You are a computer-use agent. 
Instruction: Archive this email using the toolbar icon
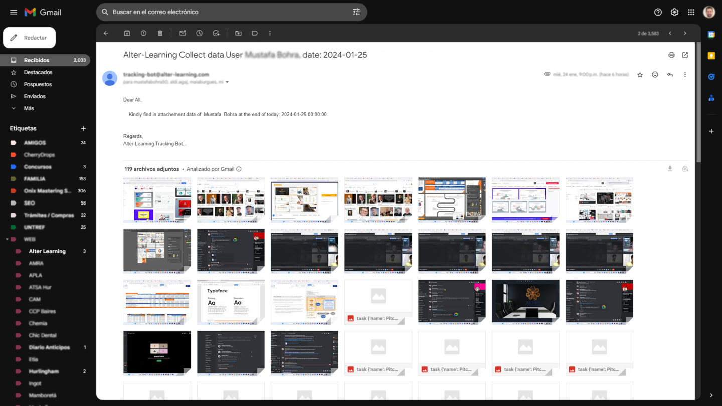127,33
